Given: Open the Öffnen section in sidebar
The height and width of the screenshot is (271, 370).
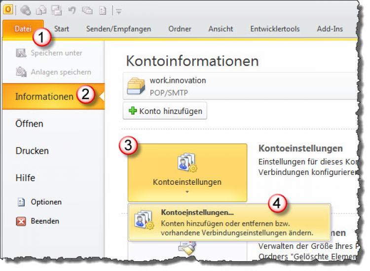Looking at the screenshot, I should pos(29,124).
